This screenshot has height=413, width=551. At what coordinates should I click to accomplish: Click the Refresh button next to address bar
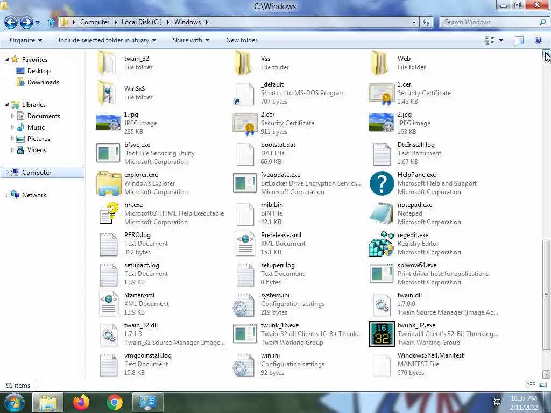[426, 22]
